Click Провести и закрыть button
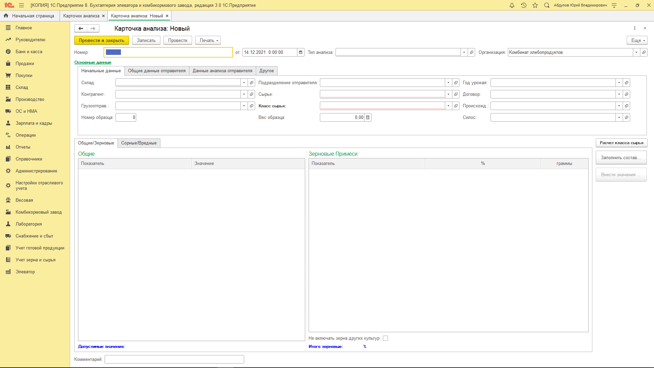 (x=102, y=41)
